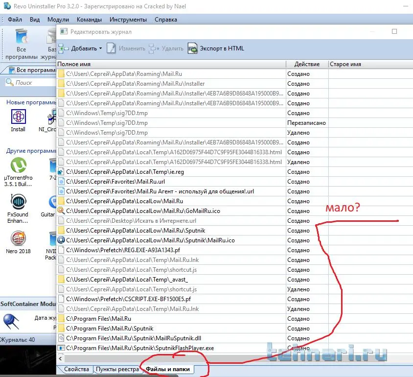Open the Add dropdown in journal editor

coord(80,48)
